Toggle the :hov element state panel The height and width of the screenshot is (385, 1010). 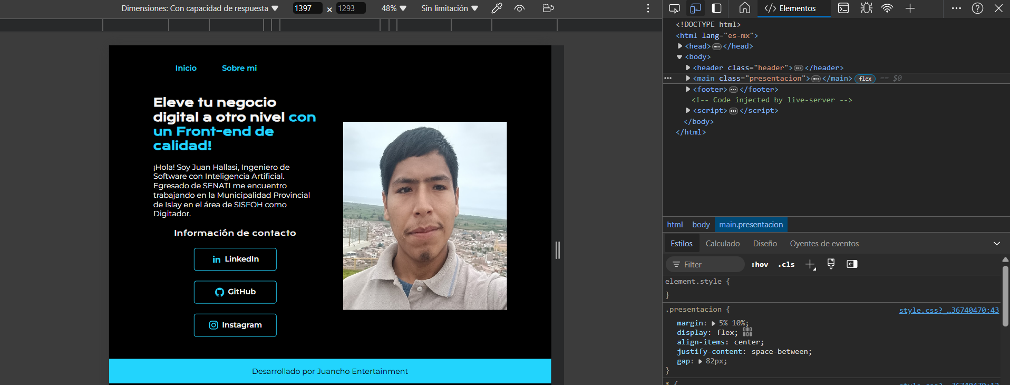(x=760, y=264)
